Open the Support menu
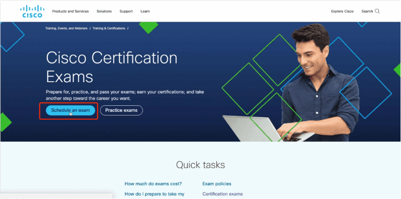This screenshot has width=401, height=199. click(126, 11)
